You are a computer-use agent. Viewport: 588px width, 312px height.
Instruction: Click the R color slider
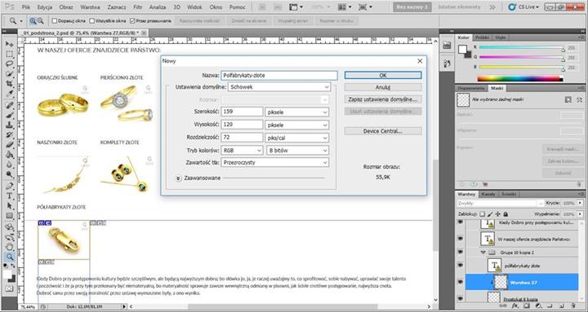pos(521,48)
